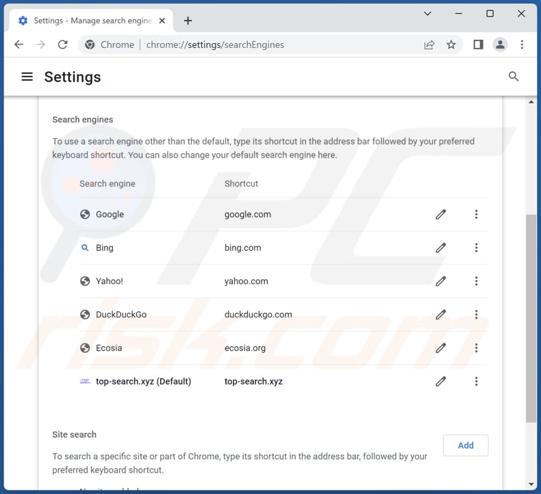Select the Google engine name
This screenshot has height=494, width=541.
(x=110, y=214)
